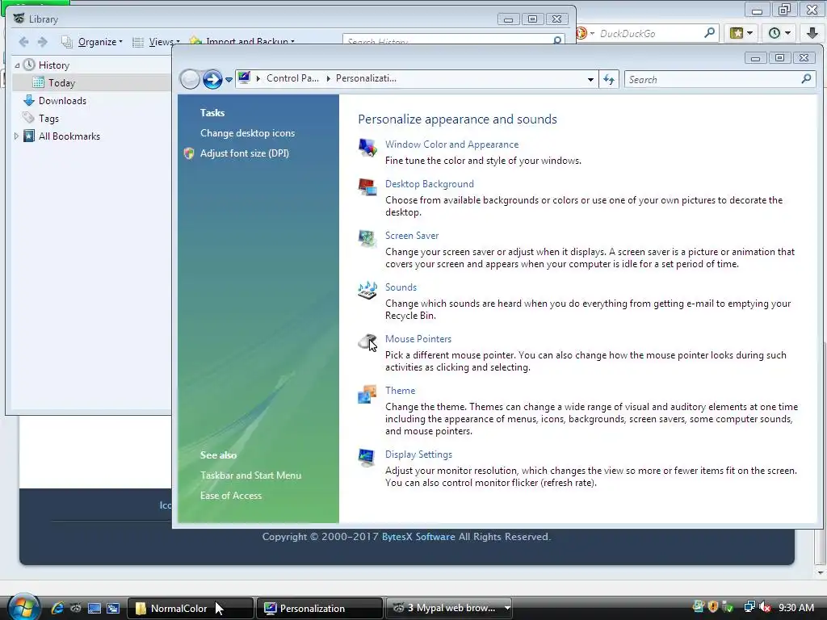Viewport: 827px width, 620px height.
Task: Click Change desktop icons task
Action: pos(247,133)
